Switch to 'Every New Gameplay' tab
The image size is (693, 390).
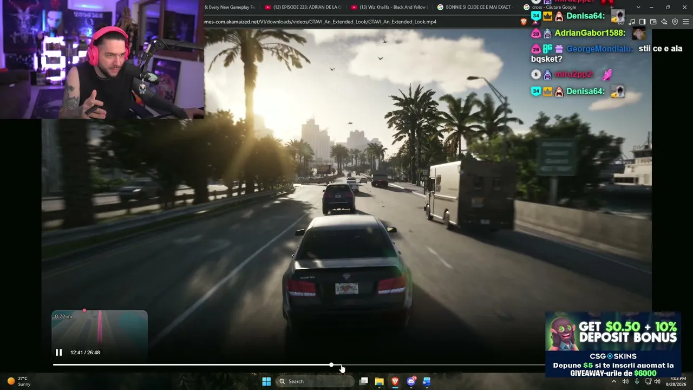pyautogui.click(x=230, y=7)
